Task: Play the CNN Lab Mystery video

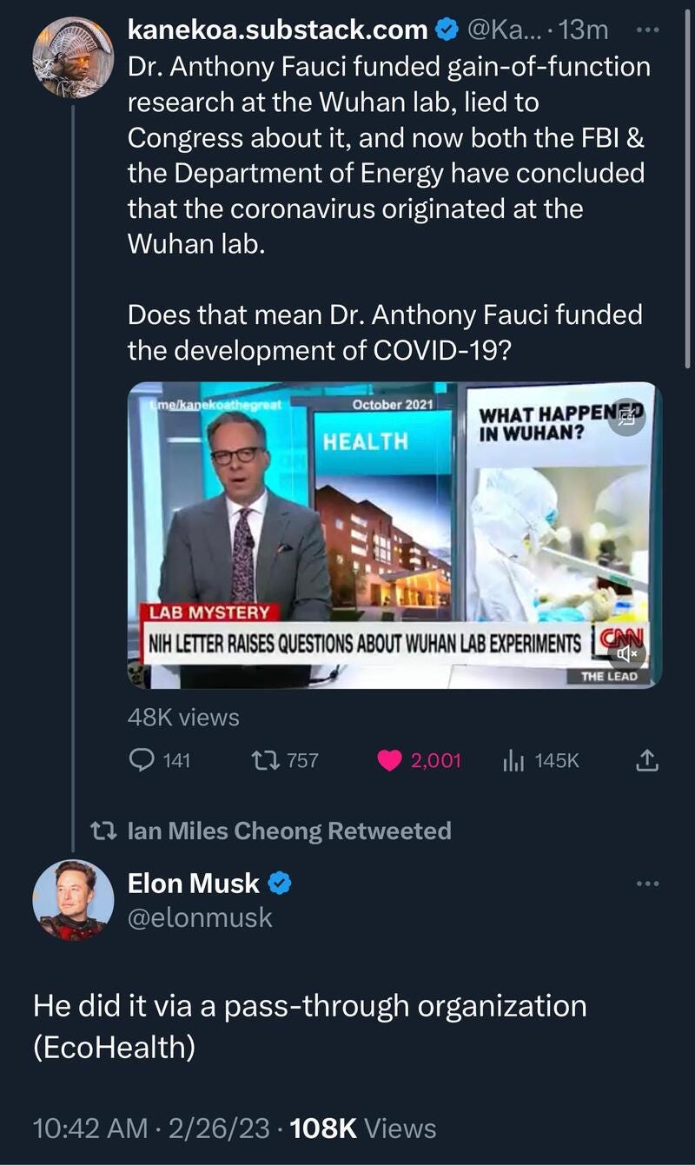Action: [x=394, y=535]
